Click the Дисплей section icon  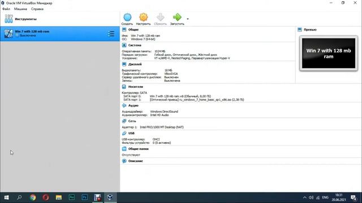(124, 64)
